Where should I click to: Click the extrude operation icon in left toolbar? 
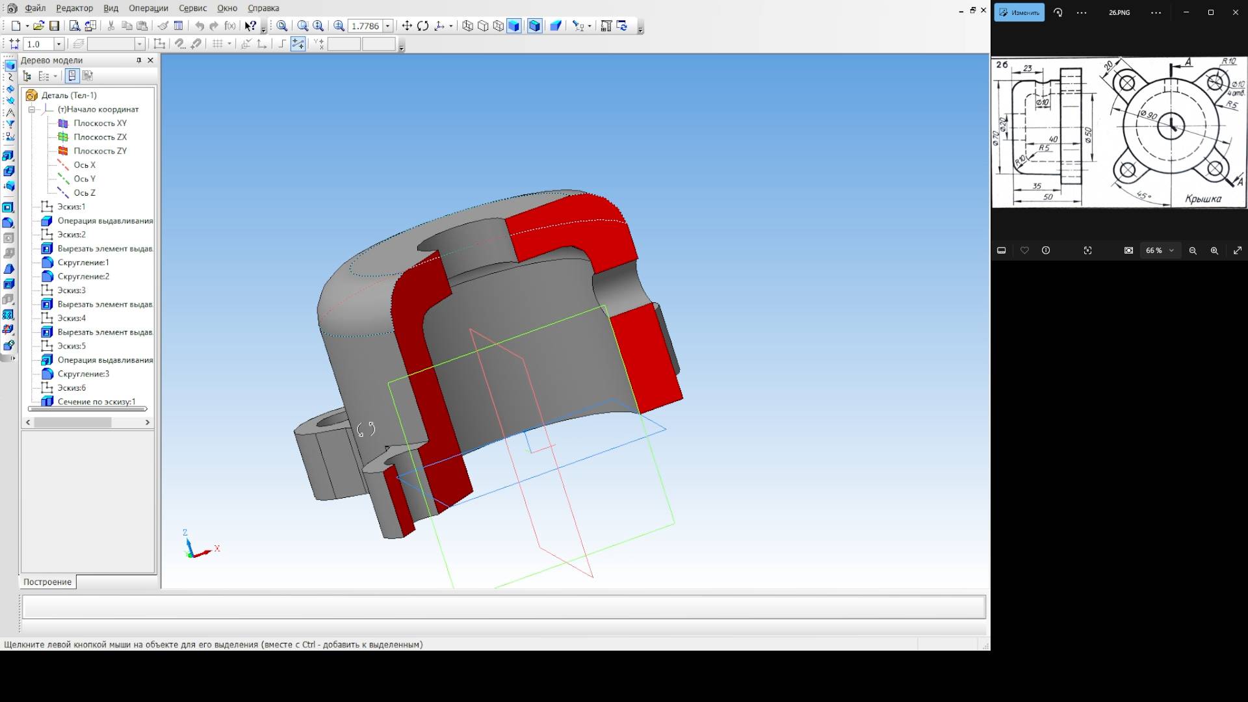(x=8, y=156)
